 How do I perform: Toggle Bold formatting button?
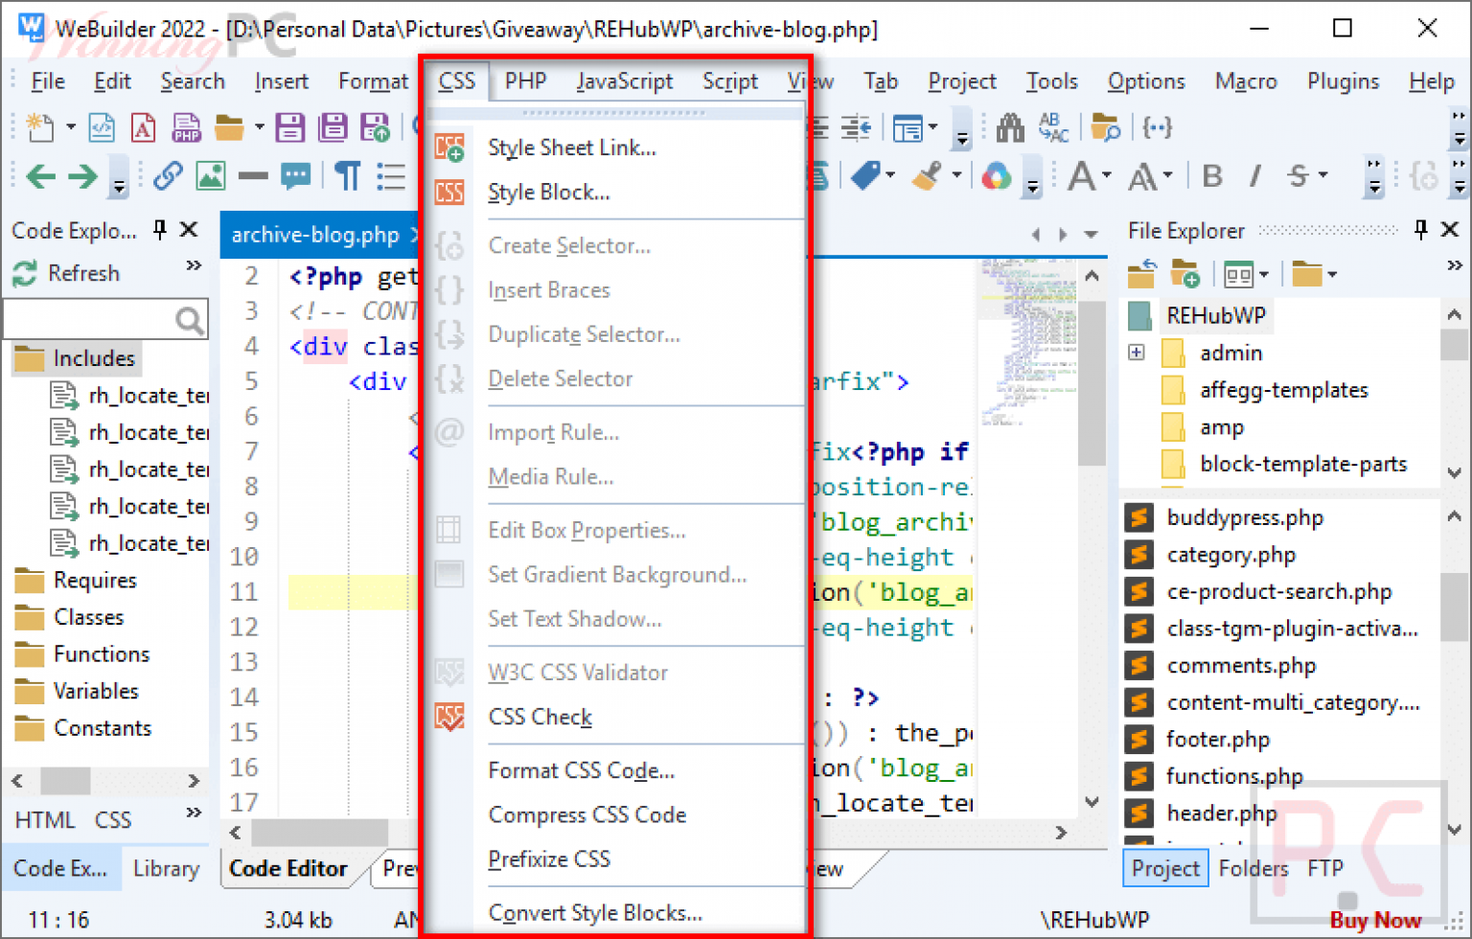pos(1212,176)
